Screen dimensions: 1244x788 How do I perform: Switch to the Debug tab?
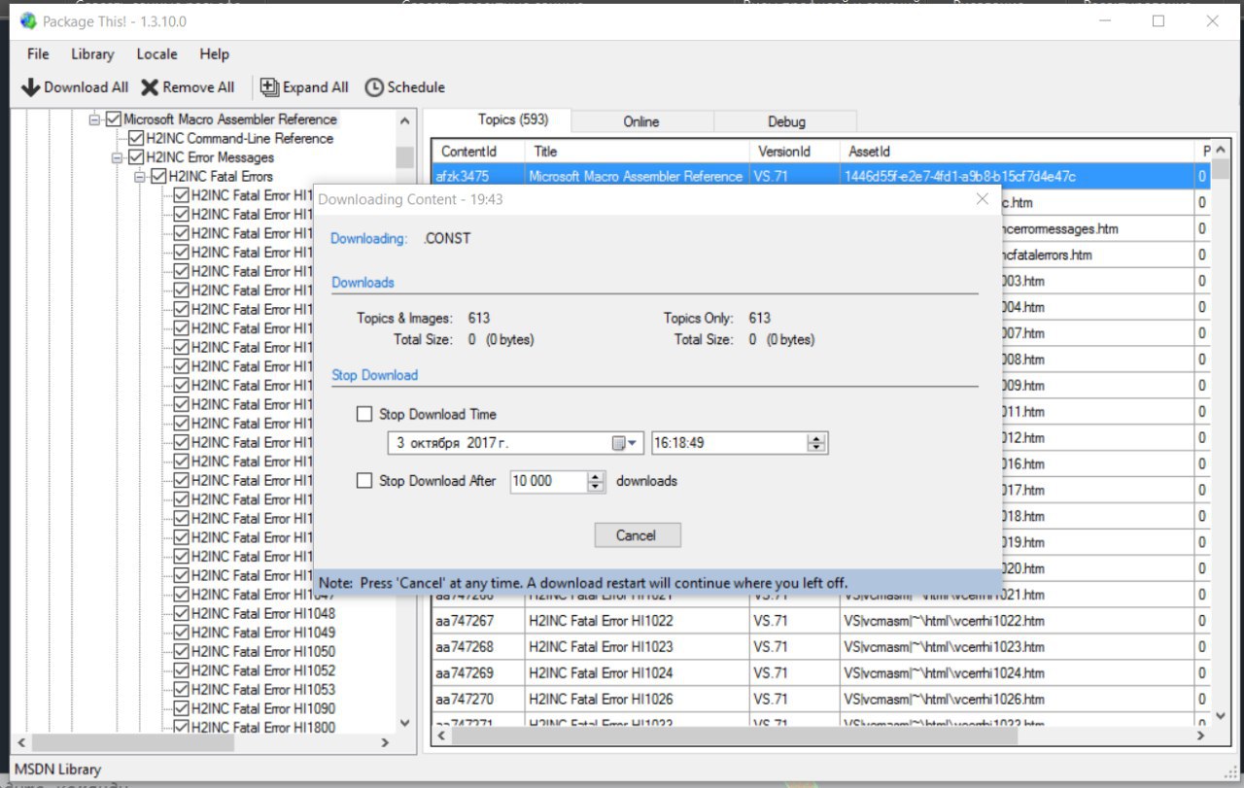coord(786,121)
